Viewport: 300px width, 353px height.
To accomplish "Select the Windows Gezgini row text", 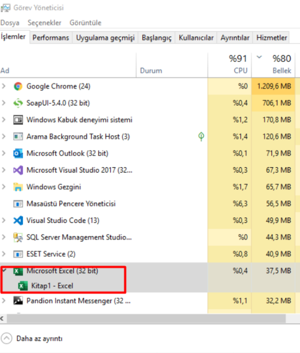I will coord(54,187).
